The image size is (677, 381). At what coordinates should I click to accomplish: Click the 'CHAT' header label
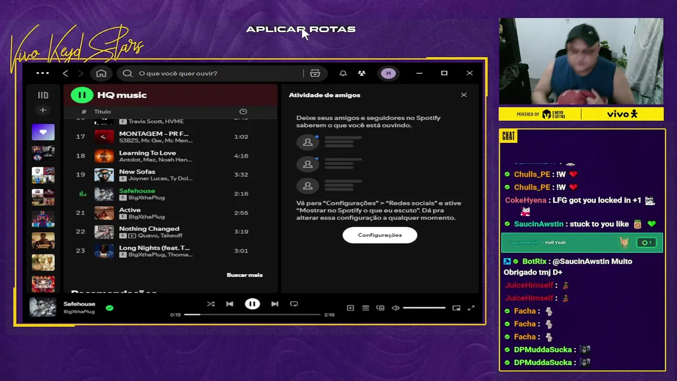click(508, 137)
